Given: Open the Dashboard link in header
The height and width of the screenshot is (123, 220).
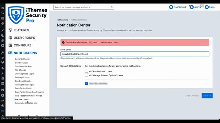Looking at the screenshot, I should (179, 7).
